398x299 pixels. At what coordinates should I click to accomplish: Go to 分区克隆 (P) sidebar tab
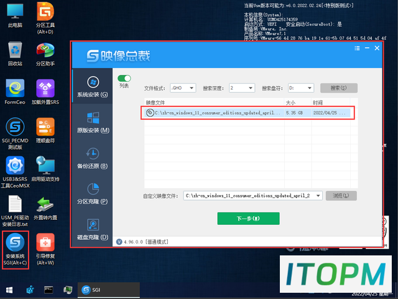click(93, 193)
